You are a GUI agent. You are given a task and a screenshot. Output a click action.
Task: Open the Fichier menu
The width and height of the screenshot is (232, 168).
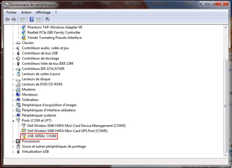coord(11,12)
